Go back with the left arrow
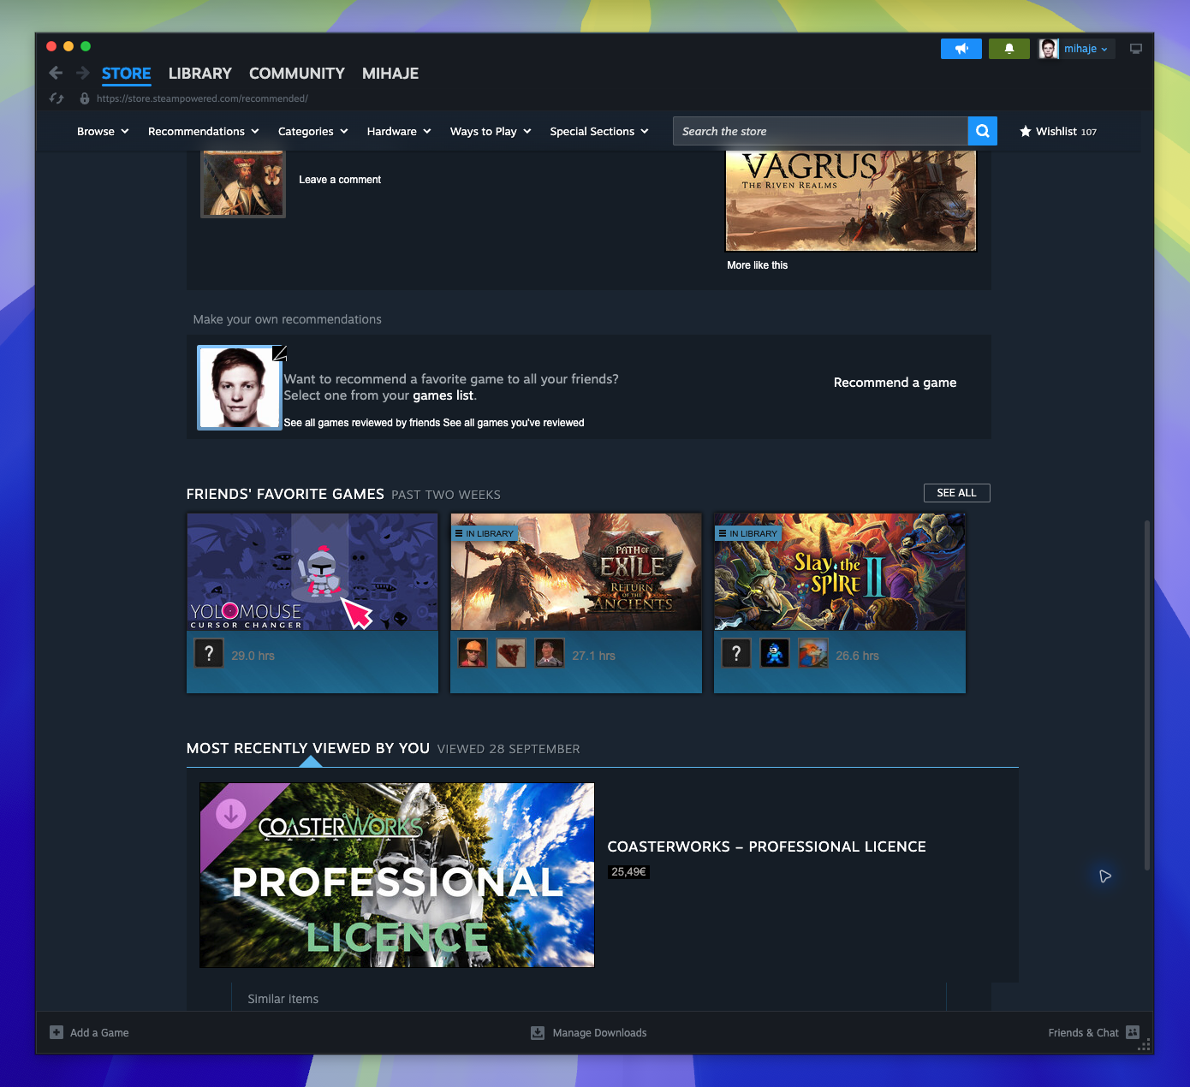The height and width of the screenshot is (1087, 1190). click(x=57, y=73)
